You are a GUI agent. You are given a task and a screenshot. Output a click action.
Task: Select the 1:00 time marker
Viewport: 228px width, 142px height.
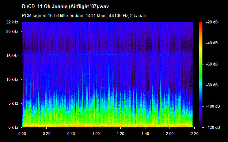coord(96,134)
